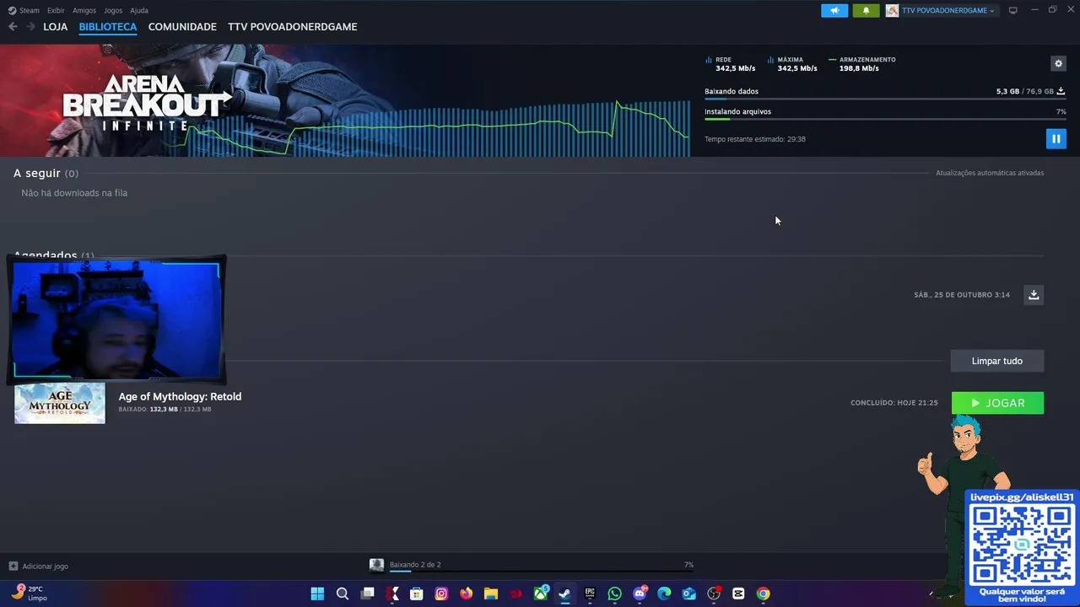Open OBS Studio from the taskbar
Screen dimensions: 1080x607
(715, 594)
